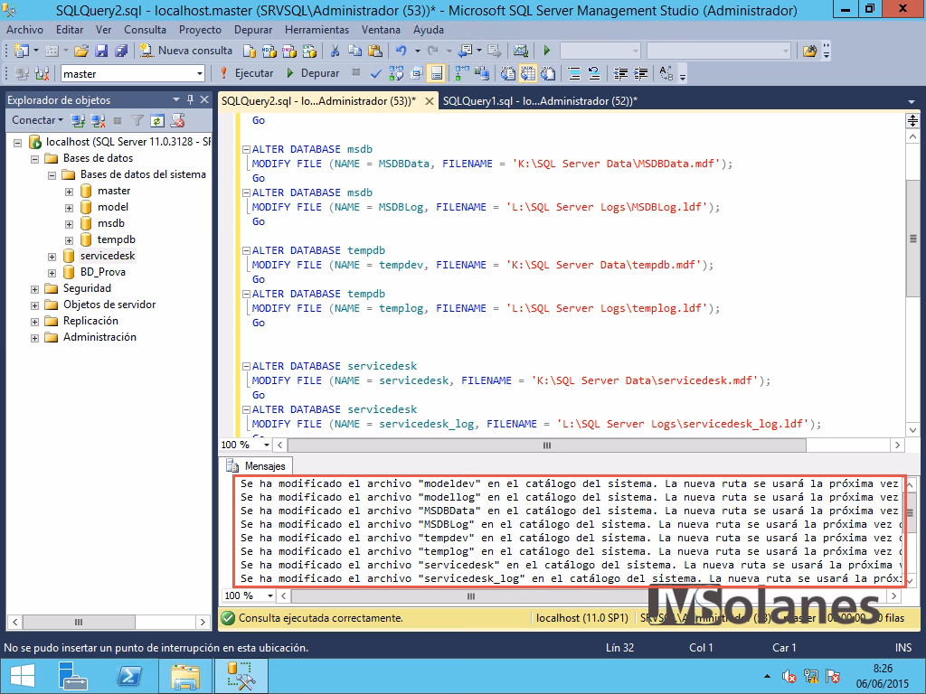Expand the Seguridad folder
Screen dimensions: 926x694
point(35,289)
